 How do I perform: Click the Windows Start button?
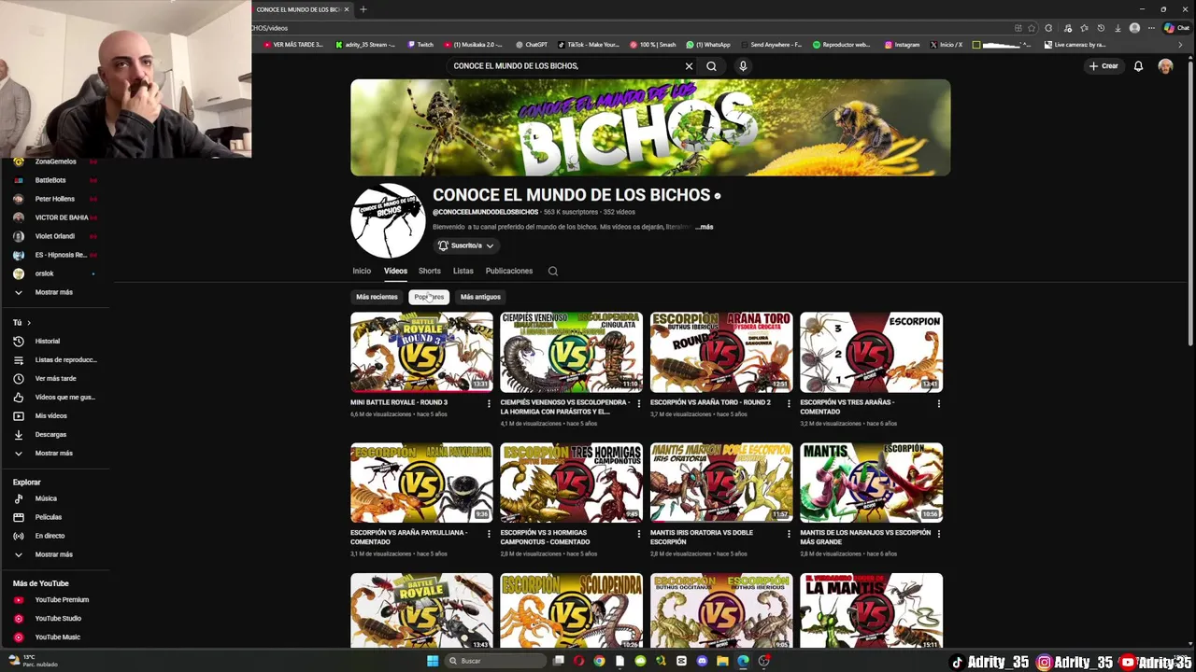[x=433, y=661]
